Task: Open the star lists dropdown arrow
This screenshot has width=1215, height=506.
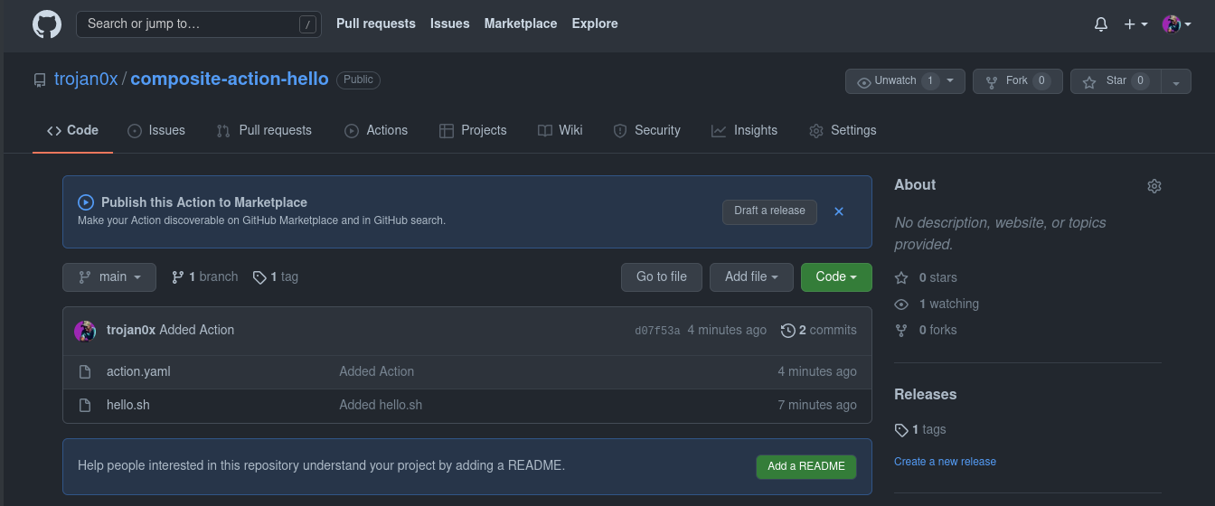Action: pyautogui.click(x=1176, y=81)
